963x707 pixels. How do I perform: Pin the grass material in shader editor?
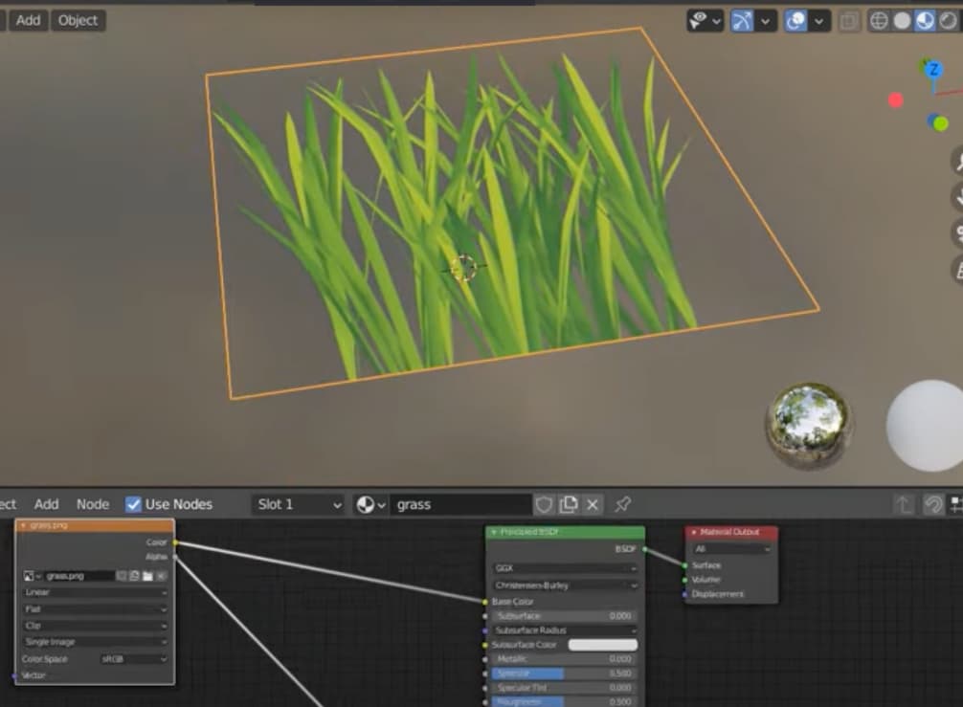623,504
